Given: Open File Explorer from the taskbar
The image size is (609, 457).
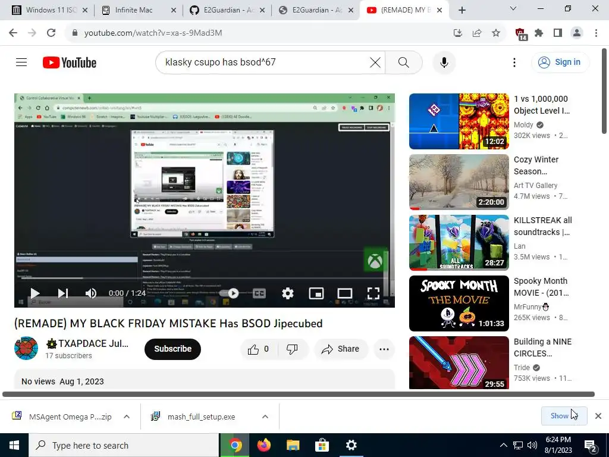Looking at the screenshot, I should [293, 445].
